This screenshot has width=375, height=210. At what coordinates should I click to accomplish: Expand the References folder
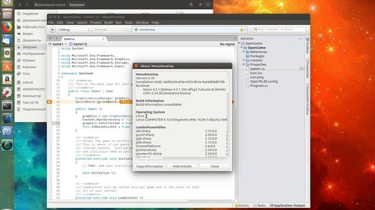[244, 52]
